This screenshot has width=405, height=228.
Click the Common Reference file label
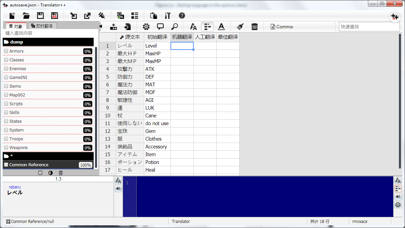pyautogui.click(x=282, y=27)
